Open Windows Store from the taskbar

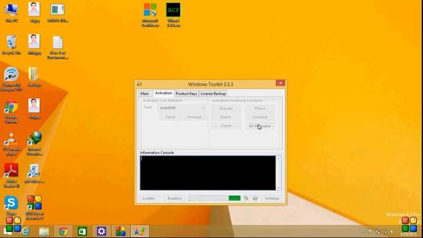[82, 231]
